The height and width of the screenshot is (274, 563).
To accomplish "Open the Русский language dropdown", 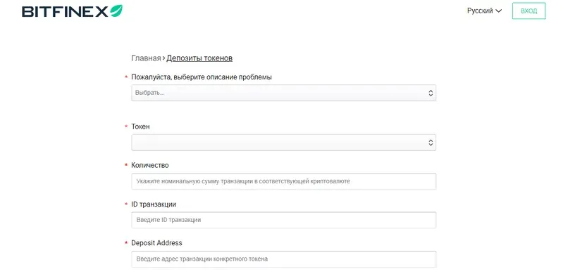I will click(x=484, y=11).
